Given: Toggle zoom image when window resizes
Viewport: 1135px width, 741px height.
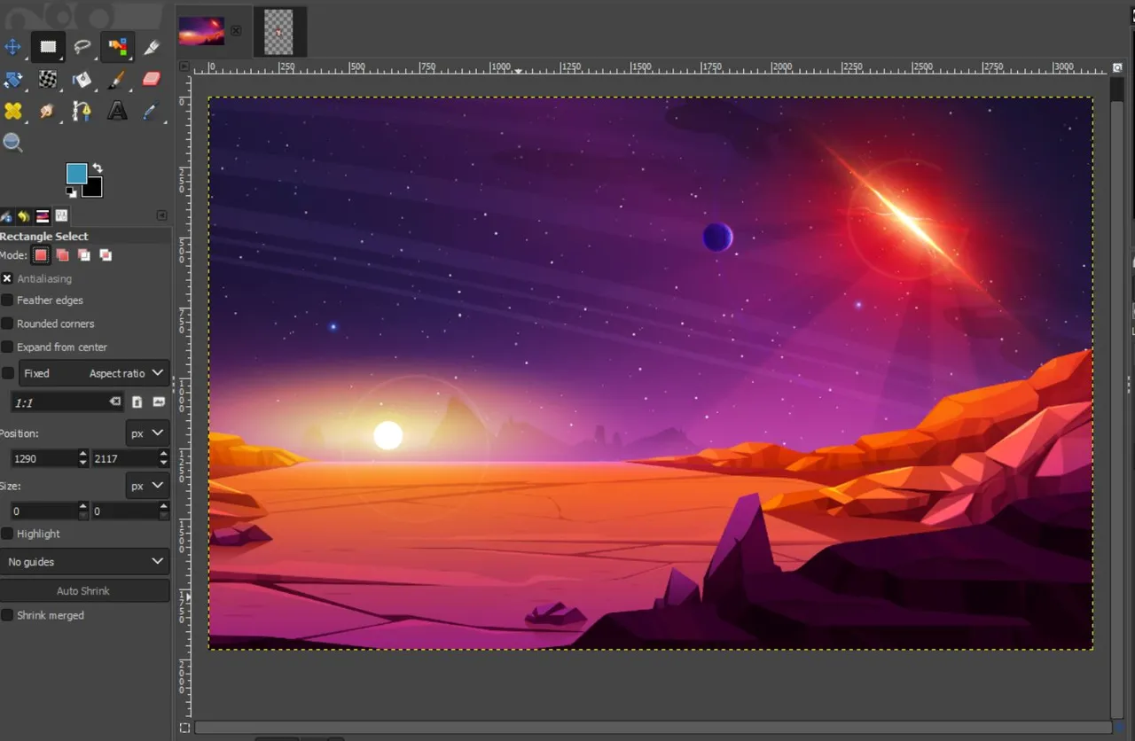Looking at the screenshot, I should click(1118, 67).
